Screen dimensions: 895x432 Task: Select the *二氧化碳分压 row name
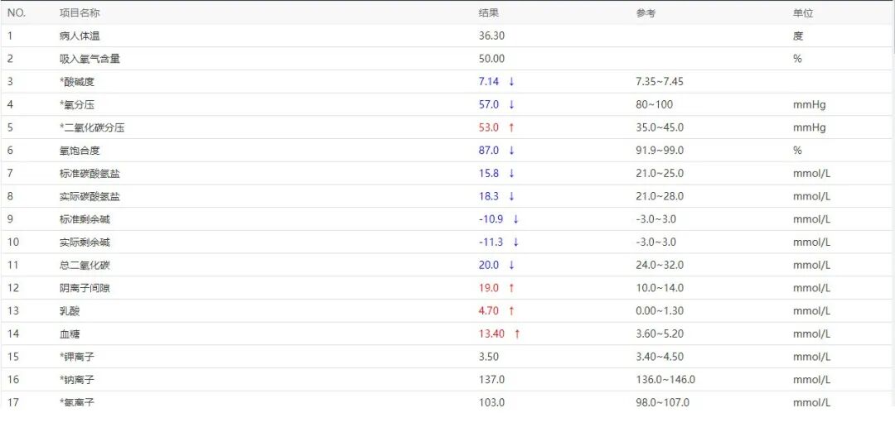92,127
